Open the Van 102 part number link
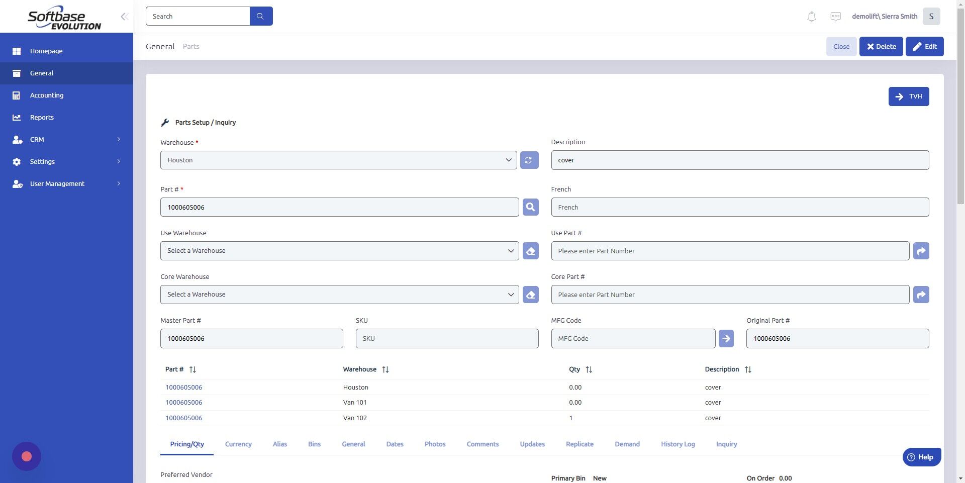 [x=184, y=418]
